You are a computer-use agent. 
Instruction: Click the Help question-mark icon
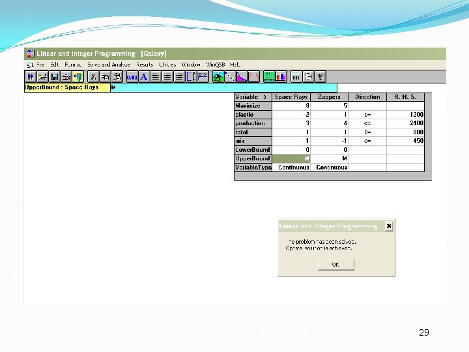coord(320,77)
